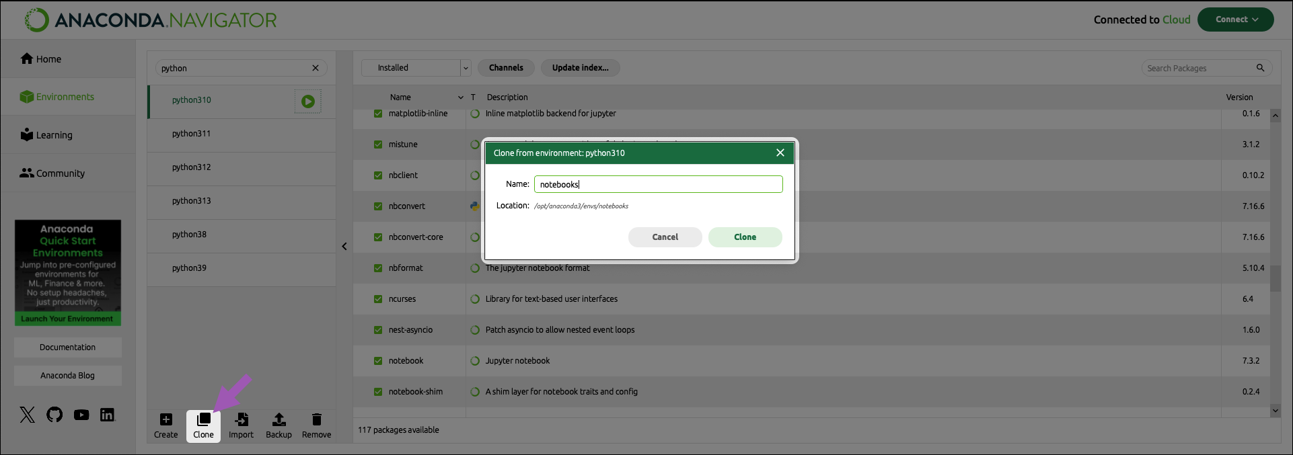The height and width of the screenshot is (455, 1293).
Task: Select the python311 environment
Action: (242, 134)
